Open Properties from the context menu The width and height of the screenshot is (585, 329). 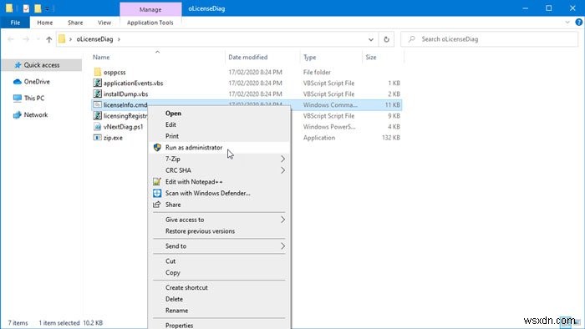[x=179, y=326]
